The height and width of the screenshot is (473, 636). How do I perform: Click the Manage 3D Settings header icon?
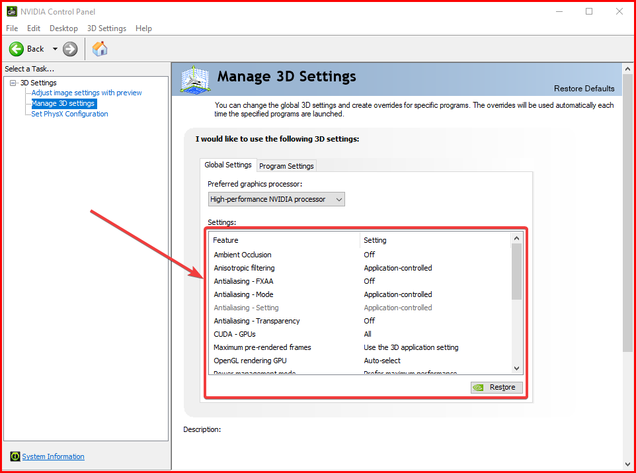tap(195, 79)
